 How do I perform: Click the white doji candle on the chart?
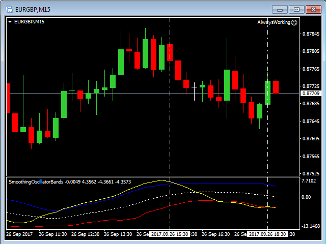pos(194,87)
